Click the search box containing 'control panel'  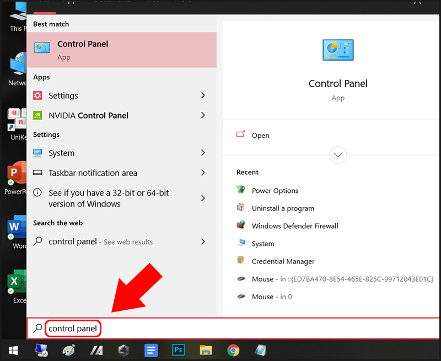pyautogui.click(x=233, y=328)
